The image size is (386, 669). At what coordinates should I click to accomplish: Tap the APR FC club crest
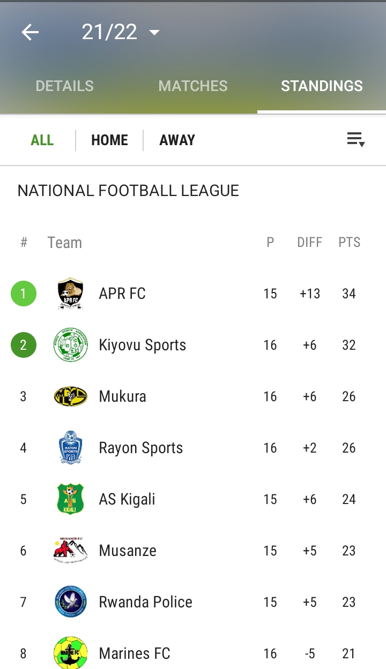[71, 294]
